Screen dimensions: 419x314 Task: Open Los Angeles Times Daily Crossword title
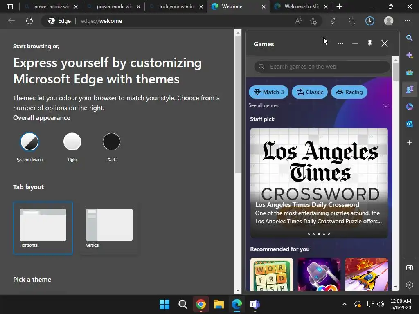pos(307,205)
